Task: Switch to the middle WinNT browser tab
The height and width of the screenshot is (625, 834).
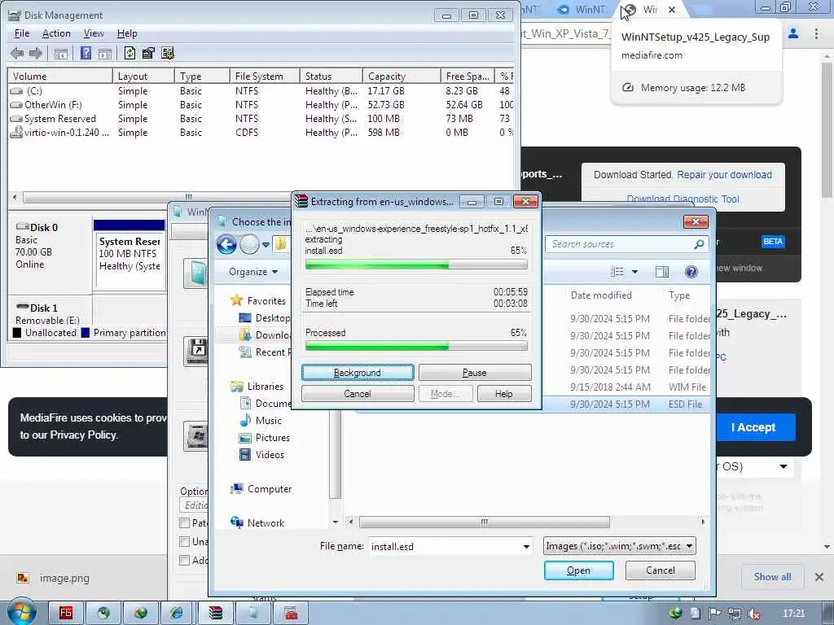Action: (x=582, y=10)
